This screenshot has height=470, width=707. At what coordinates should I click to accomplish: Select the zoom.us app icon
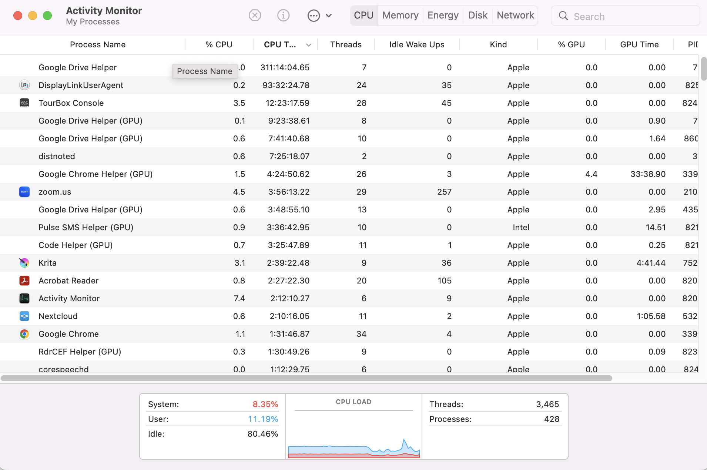24,192
